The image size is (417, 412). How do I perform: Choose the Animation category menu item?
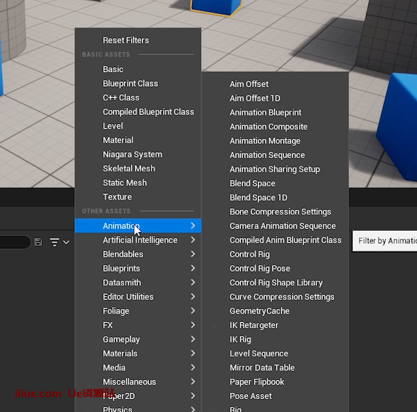[x=121, y=226]
